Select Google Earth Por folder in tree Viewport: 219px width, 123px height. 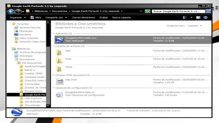35,95
